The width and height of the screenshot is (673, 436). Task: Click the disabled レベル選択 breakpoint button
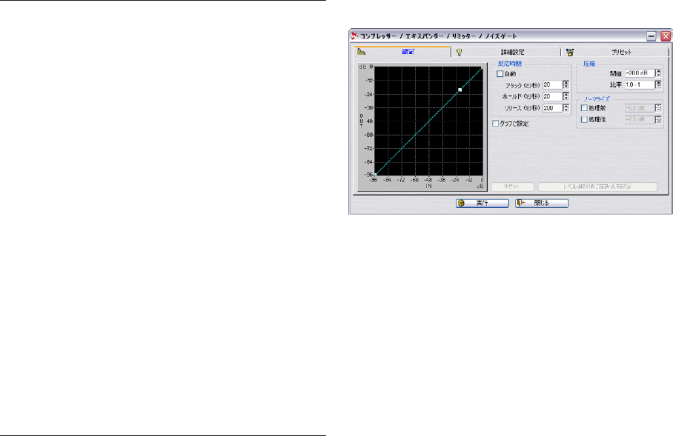point(597,187)
